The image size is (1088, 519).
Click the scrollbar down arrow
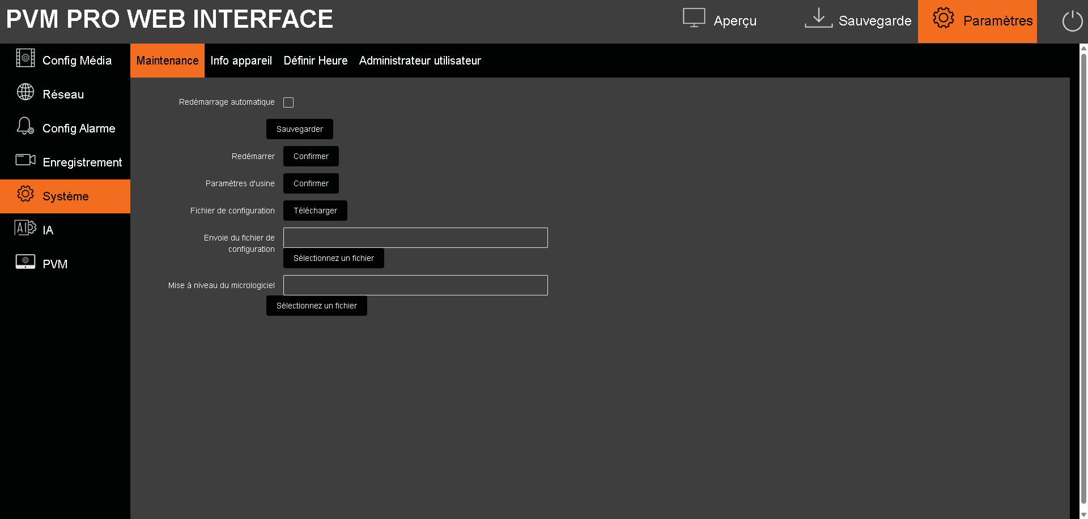click(x=1084, y=514)
